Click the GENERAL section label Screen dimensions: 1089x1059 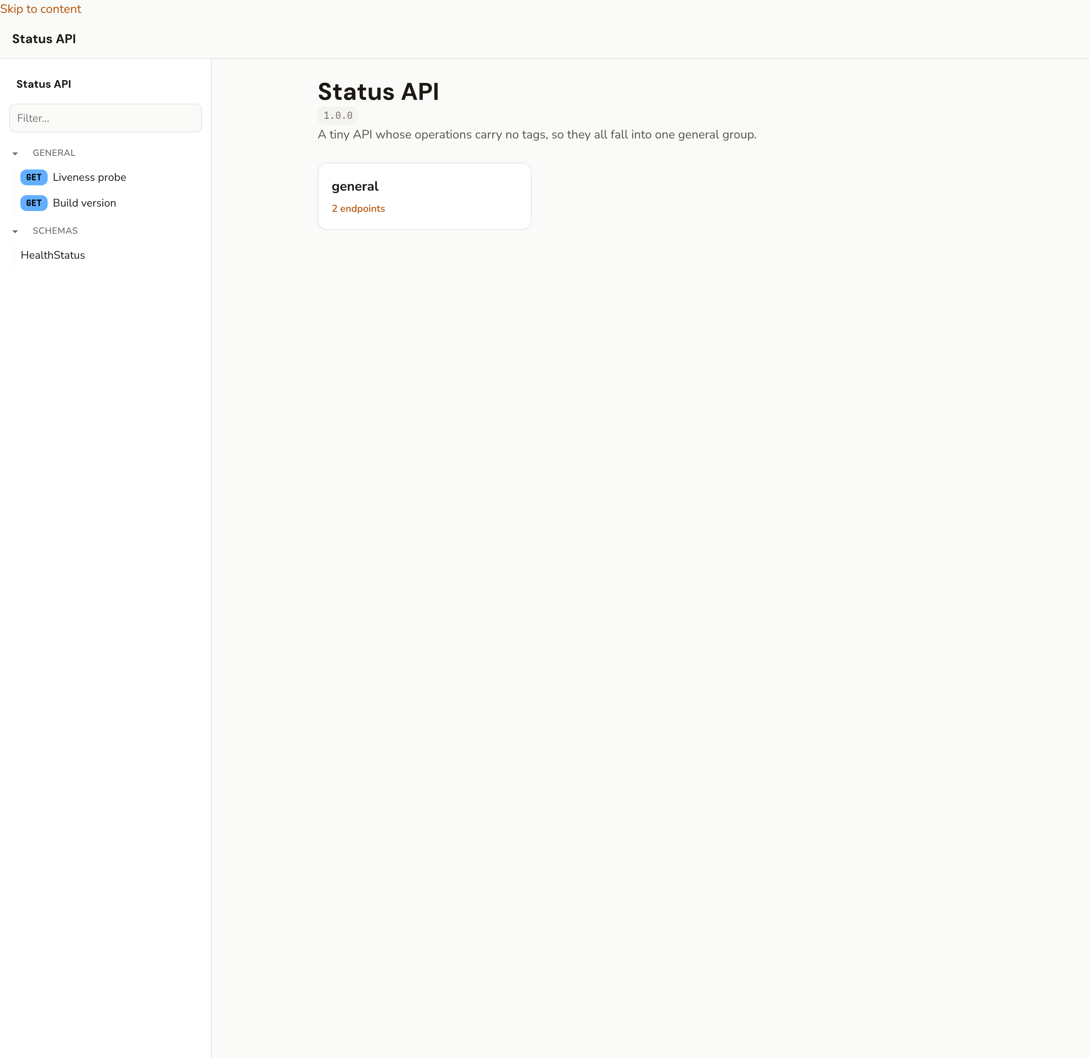(x=54, y=153)
